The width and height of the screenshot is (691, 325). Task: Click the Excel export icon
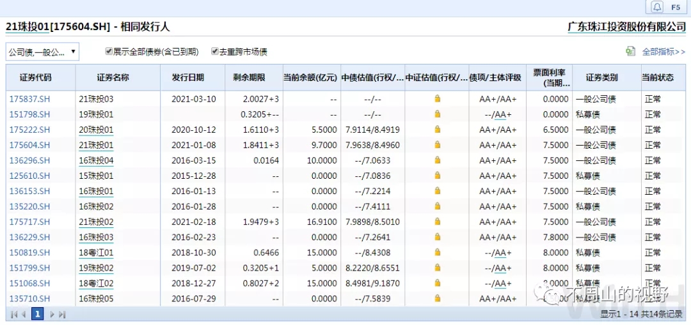[631, 52]
